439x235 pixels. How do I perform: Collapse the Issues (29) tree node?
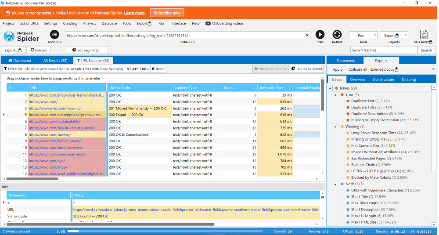[330, 88]
